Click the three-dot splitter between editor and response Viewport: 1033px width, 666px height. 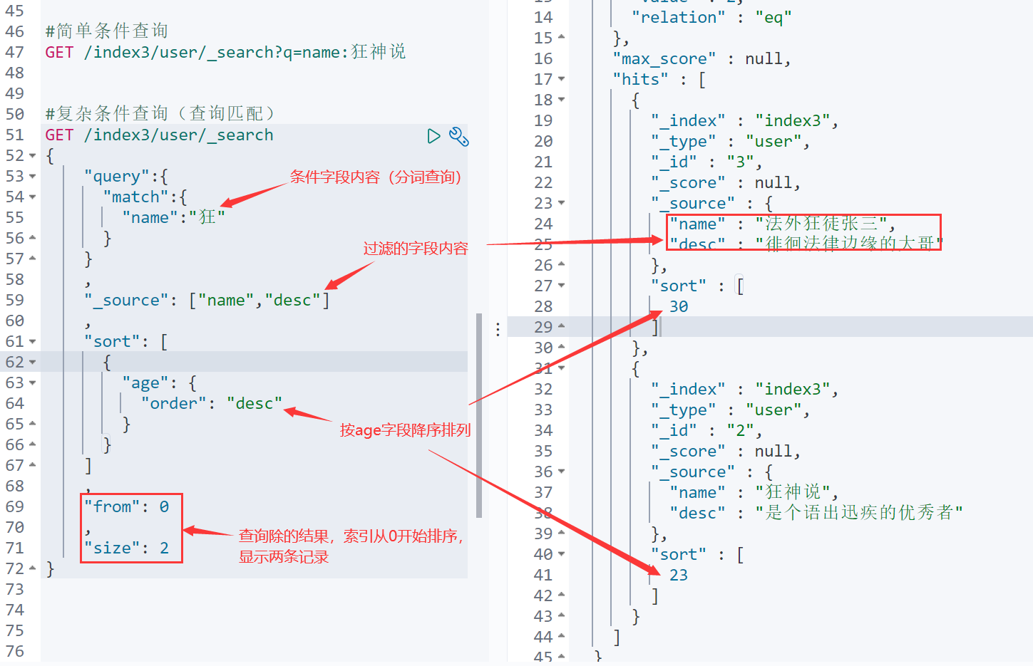[x=498, y=328]
